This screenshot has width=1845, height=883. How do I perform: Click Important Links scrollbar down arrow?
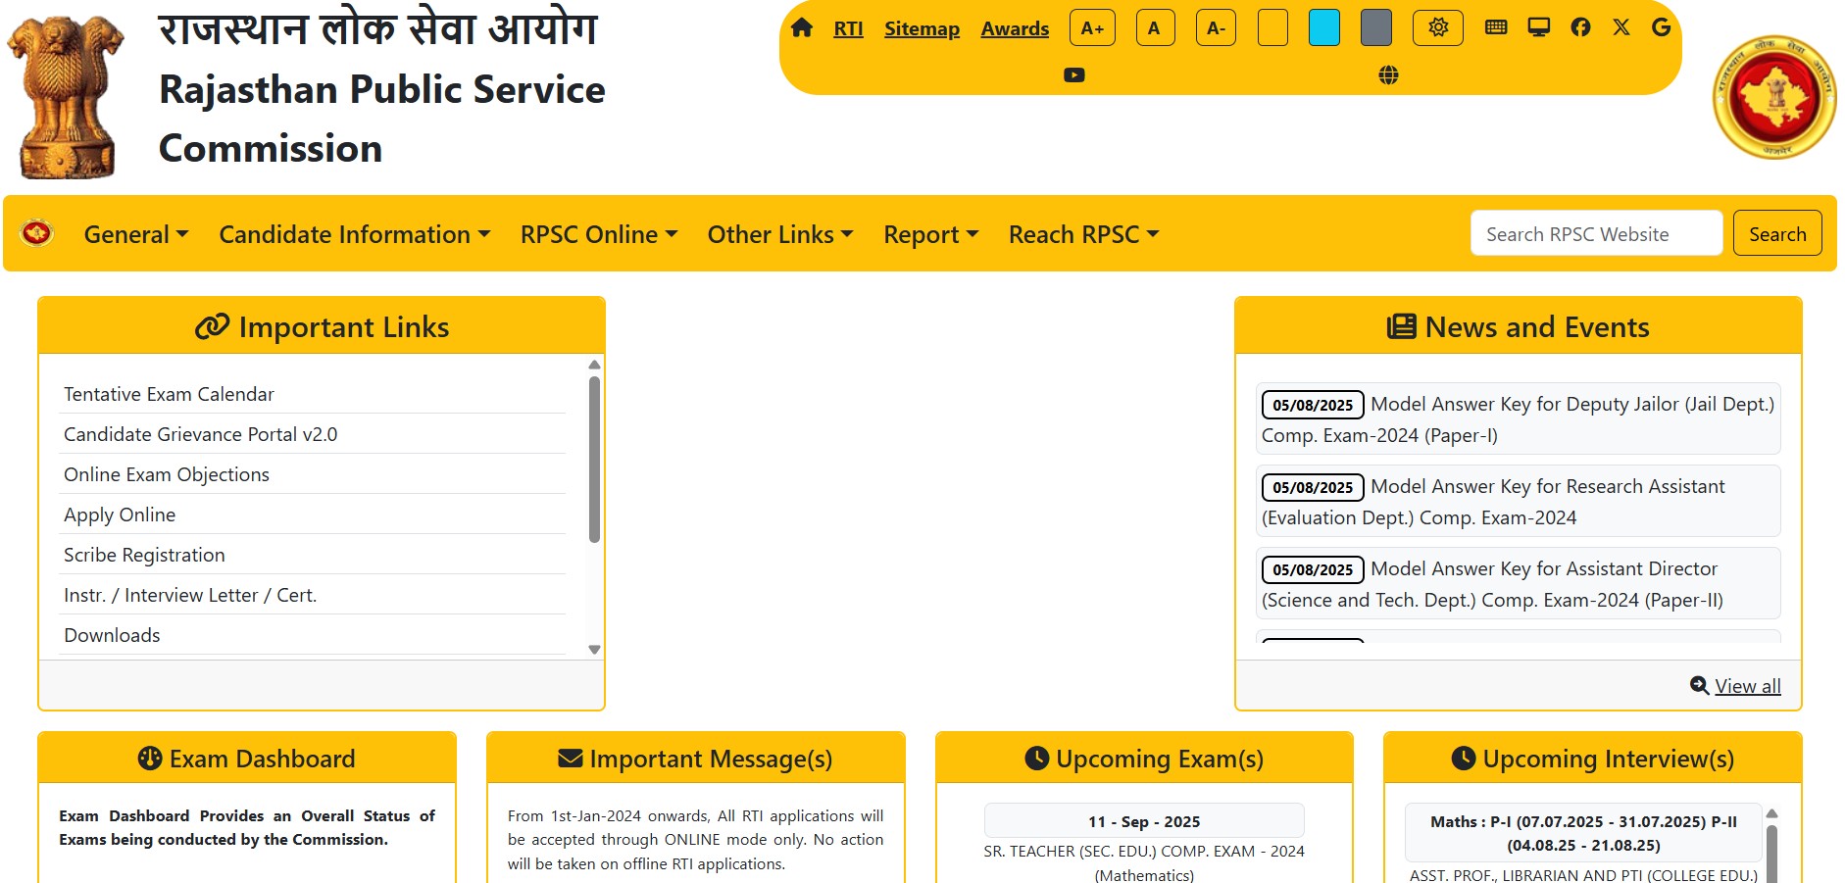point(594,650)
